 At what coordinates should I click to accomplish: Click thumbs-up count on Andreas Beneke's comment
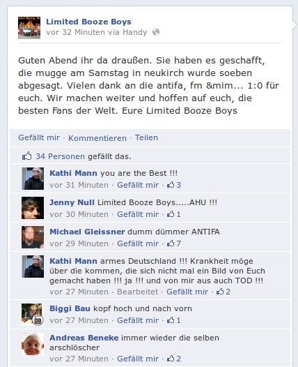click(174, 359)
